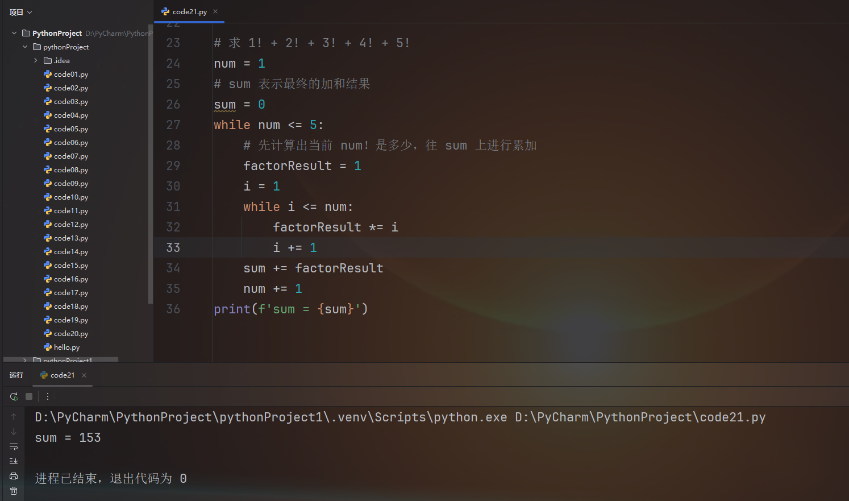
Task: Open code09.py in project tree
Action: pyautogui.click(x=66, y=184)
